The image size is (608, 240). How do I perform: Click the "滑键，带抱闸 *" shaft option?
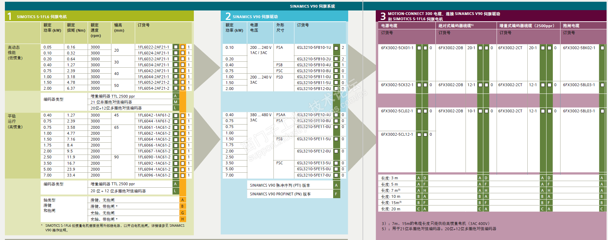[x=104, y=207]
